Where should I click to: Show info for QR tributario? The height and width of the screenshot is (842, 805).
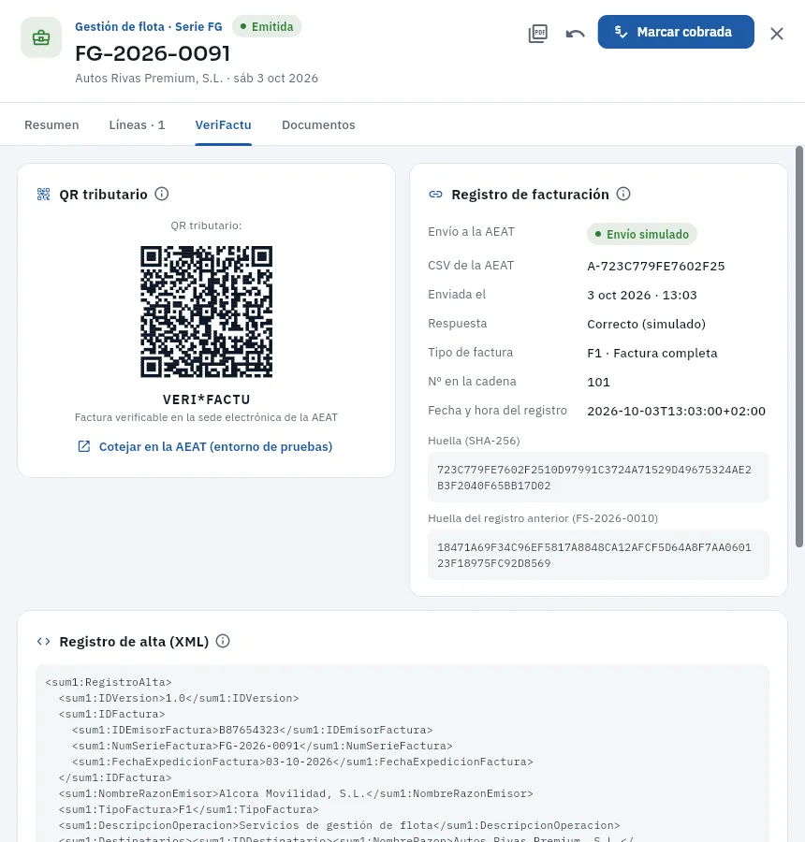(162, 194)
